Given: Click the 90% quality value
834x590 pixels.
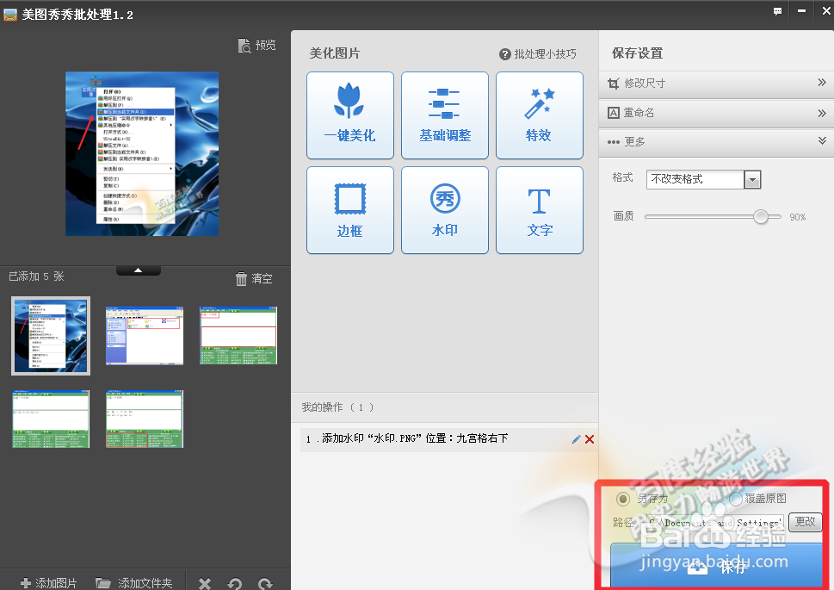Looking at the screenshot, I should (797, 217).
